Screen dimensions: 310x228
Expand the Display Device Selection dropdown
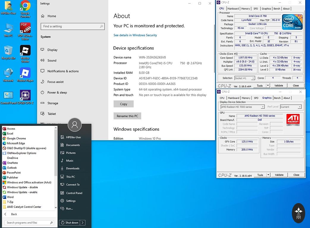243,107
